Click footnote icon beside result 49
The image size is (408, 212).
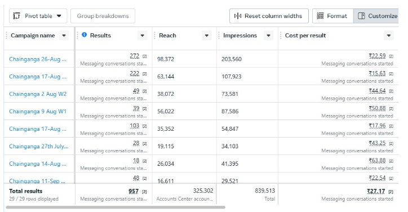[145, 91]
